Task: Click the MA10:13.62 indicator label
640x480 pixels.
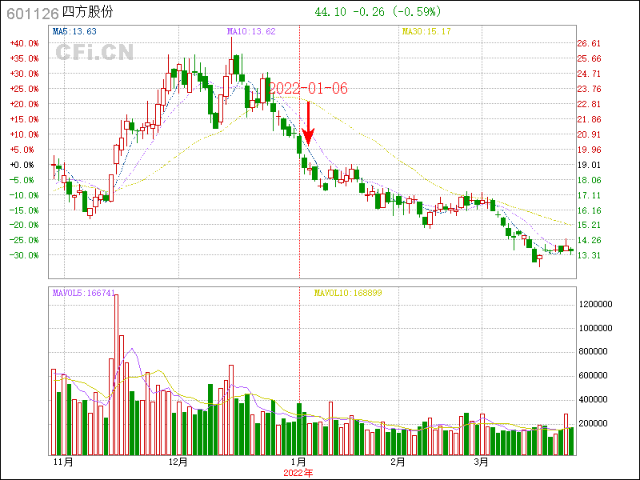Action: coord(251,32)
